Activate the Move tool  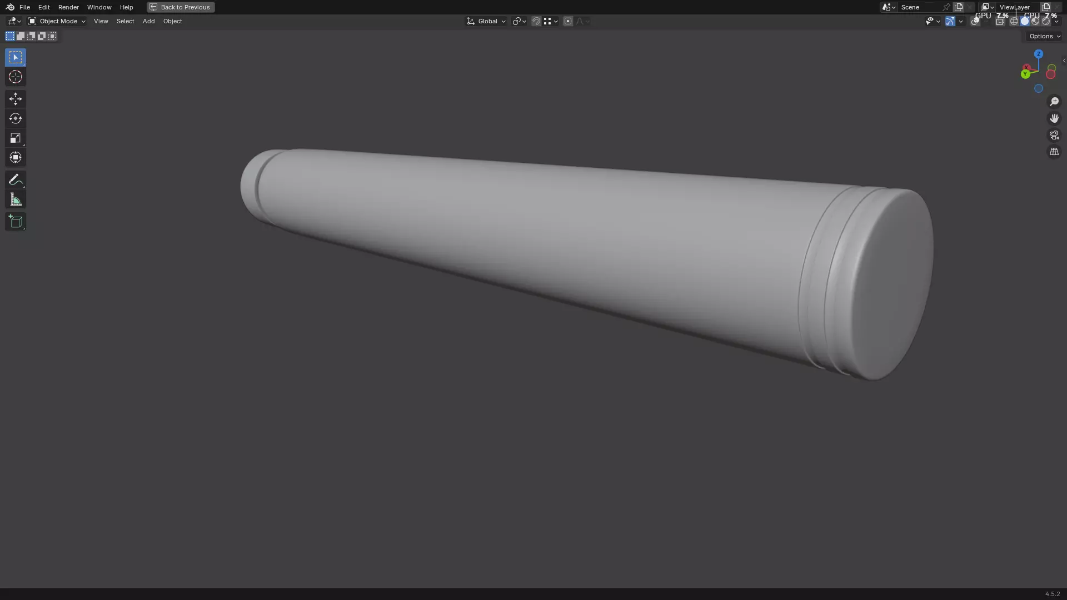pos(16,99)
